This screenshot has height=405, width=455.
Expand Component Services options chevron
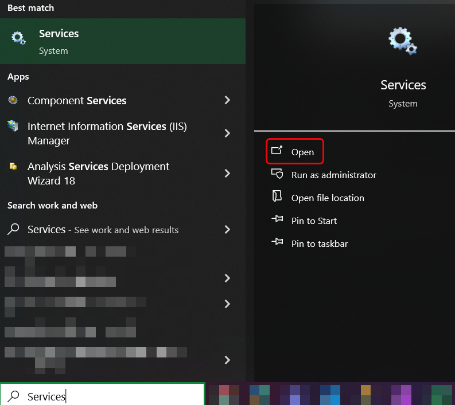(227, 100)
